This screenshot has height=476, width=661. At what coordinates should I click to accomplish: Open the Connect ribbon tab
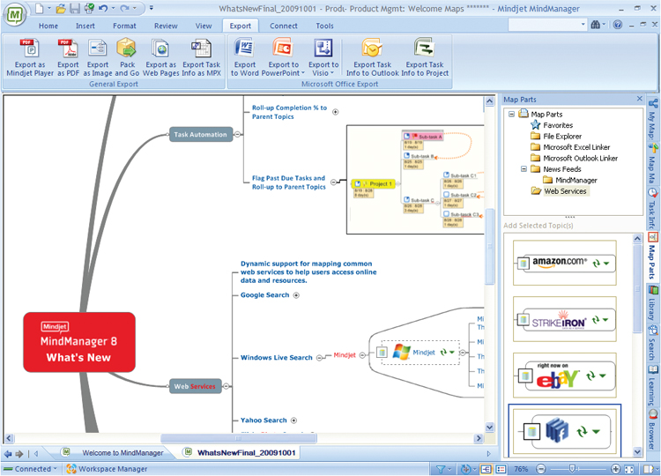[284, 26]
